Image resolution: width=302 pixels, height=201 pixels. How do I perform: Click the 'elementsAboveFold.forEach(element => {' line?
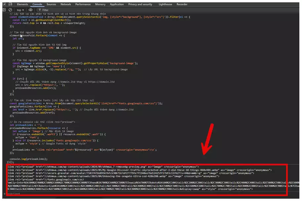pos(37,35)
